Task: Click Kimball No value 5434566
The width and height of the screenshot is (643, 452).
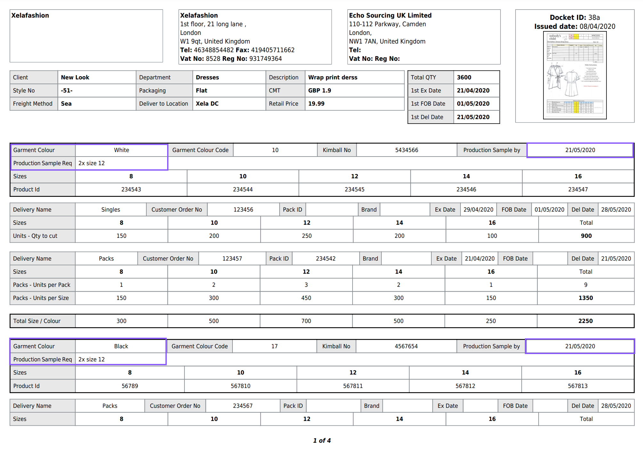Action: (406, 150)
